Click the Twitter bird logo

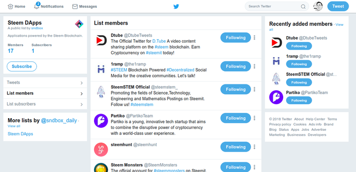tap(176, 6)
